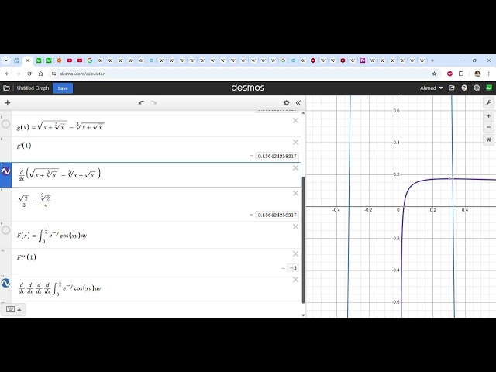Open the language globe icon

pyautogui.click(x=477, y=88)
